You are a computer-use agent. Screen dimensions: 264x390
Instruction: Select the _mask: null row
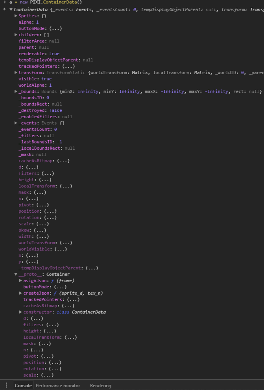point(32,154)
